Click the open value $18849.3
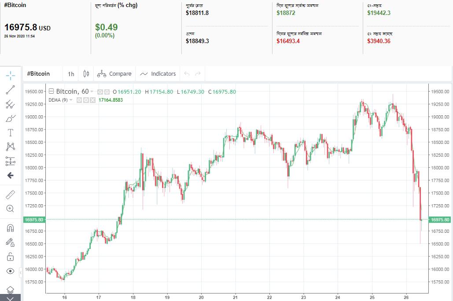The height and width of the screenshot is (301, 453). click(x=197, y=41)
